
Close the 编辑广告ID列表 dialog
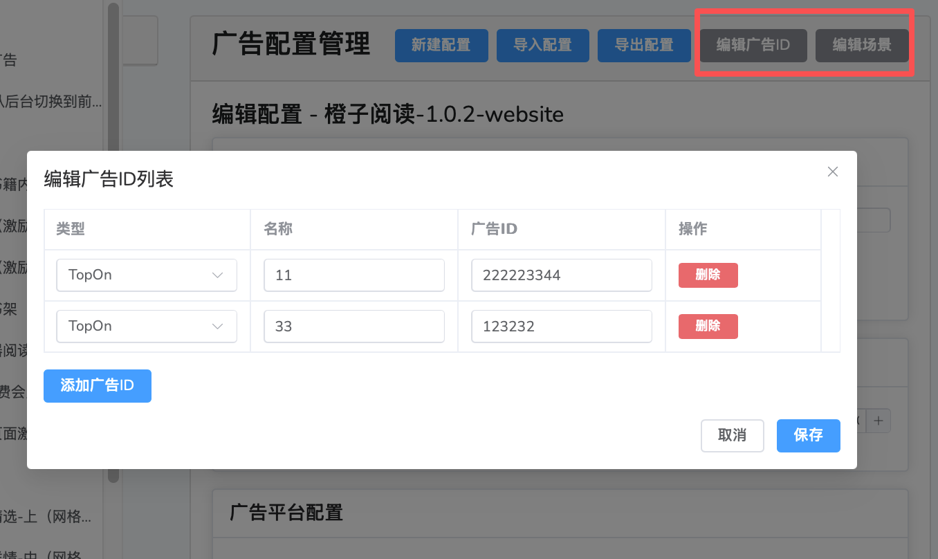(x=832, y=172)
